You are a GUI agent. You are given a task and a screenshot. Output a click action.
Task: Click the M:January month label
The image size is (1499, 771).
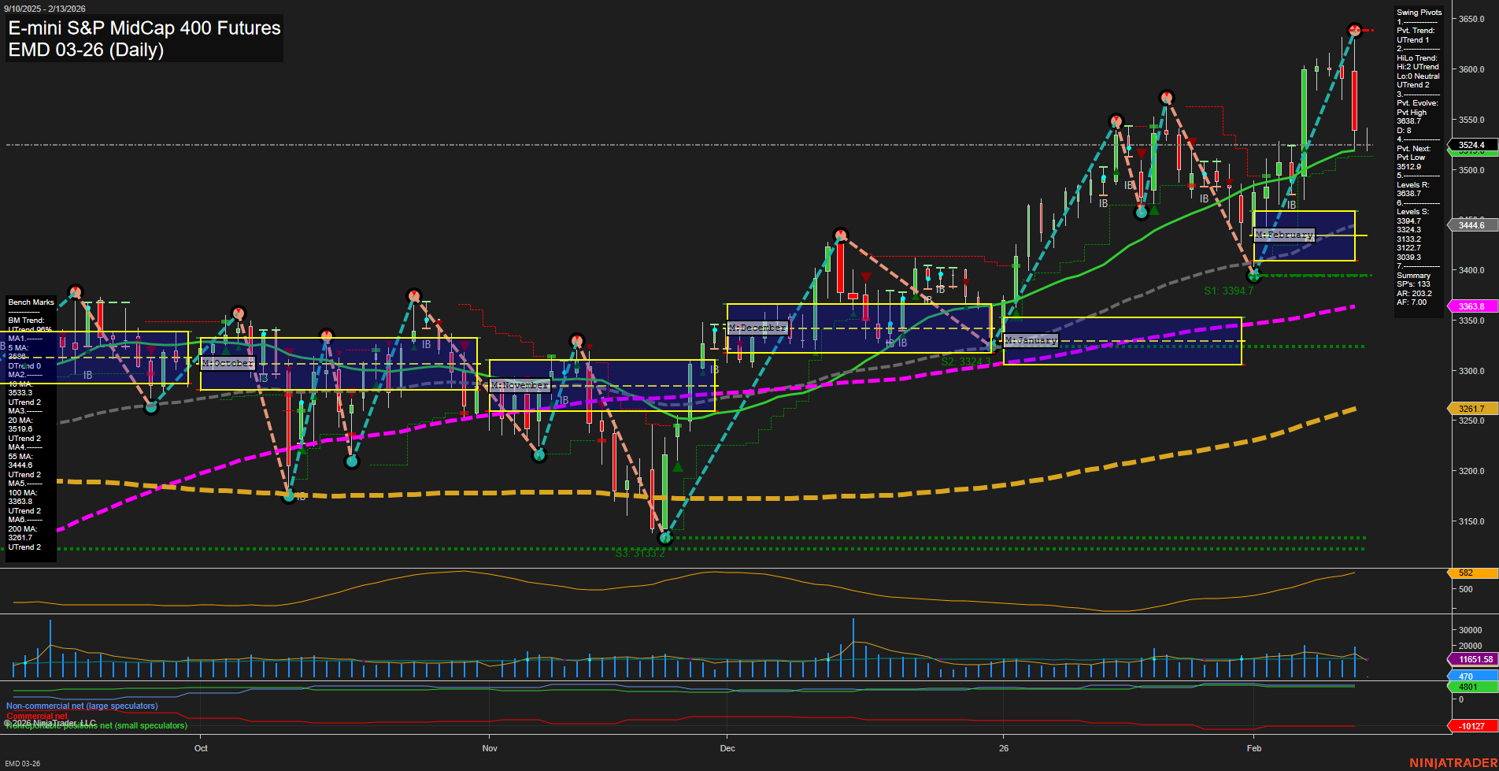point(1032,340)
